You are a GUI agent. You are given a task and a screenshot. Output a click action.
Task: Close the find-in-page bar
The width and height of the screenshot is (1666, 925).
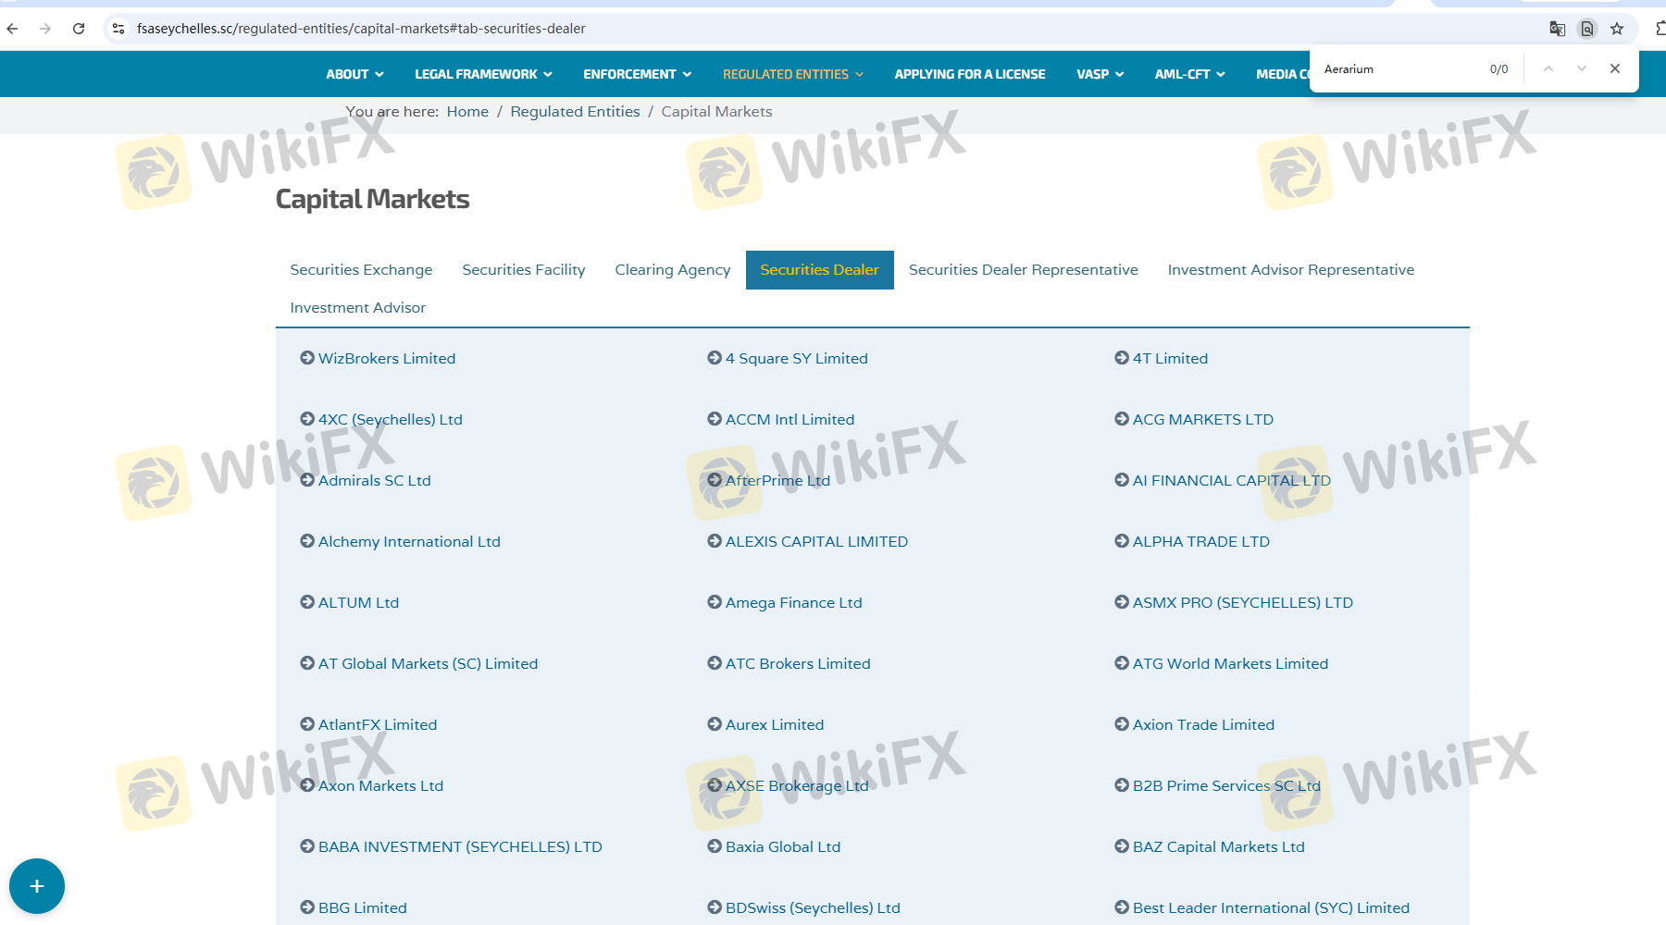tap(1615, 68)
